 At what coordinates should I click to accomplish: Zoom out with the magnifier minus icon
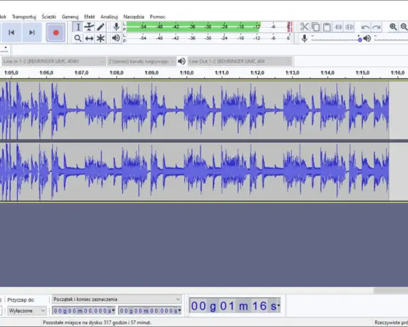click(x=404, y=27)
